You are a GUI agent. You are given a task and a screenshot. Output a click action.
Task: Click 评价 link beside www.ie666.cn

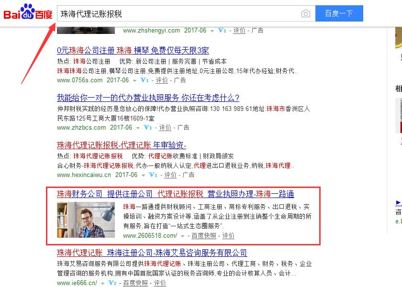(x=160, y=283)
